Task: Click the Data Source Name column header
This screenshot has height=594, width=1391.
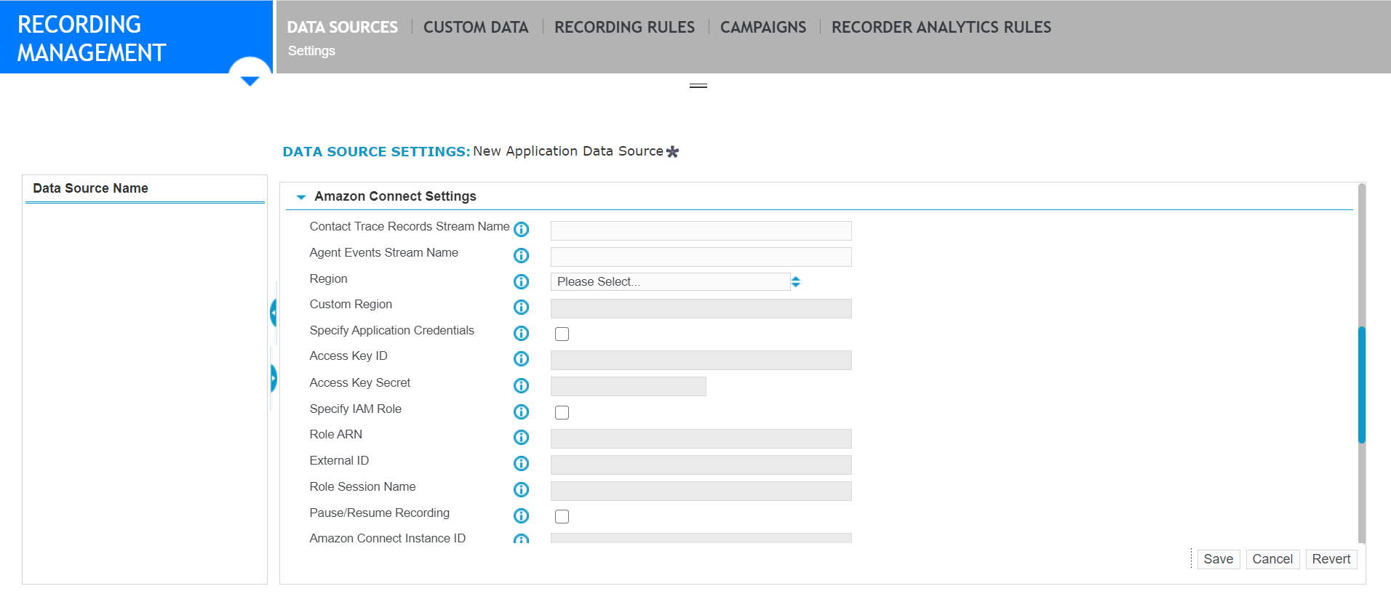Action: coord(90,188)
